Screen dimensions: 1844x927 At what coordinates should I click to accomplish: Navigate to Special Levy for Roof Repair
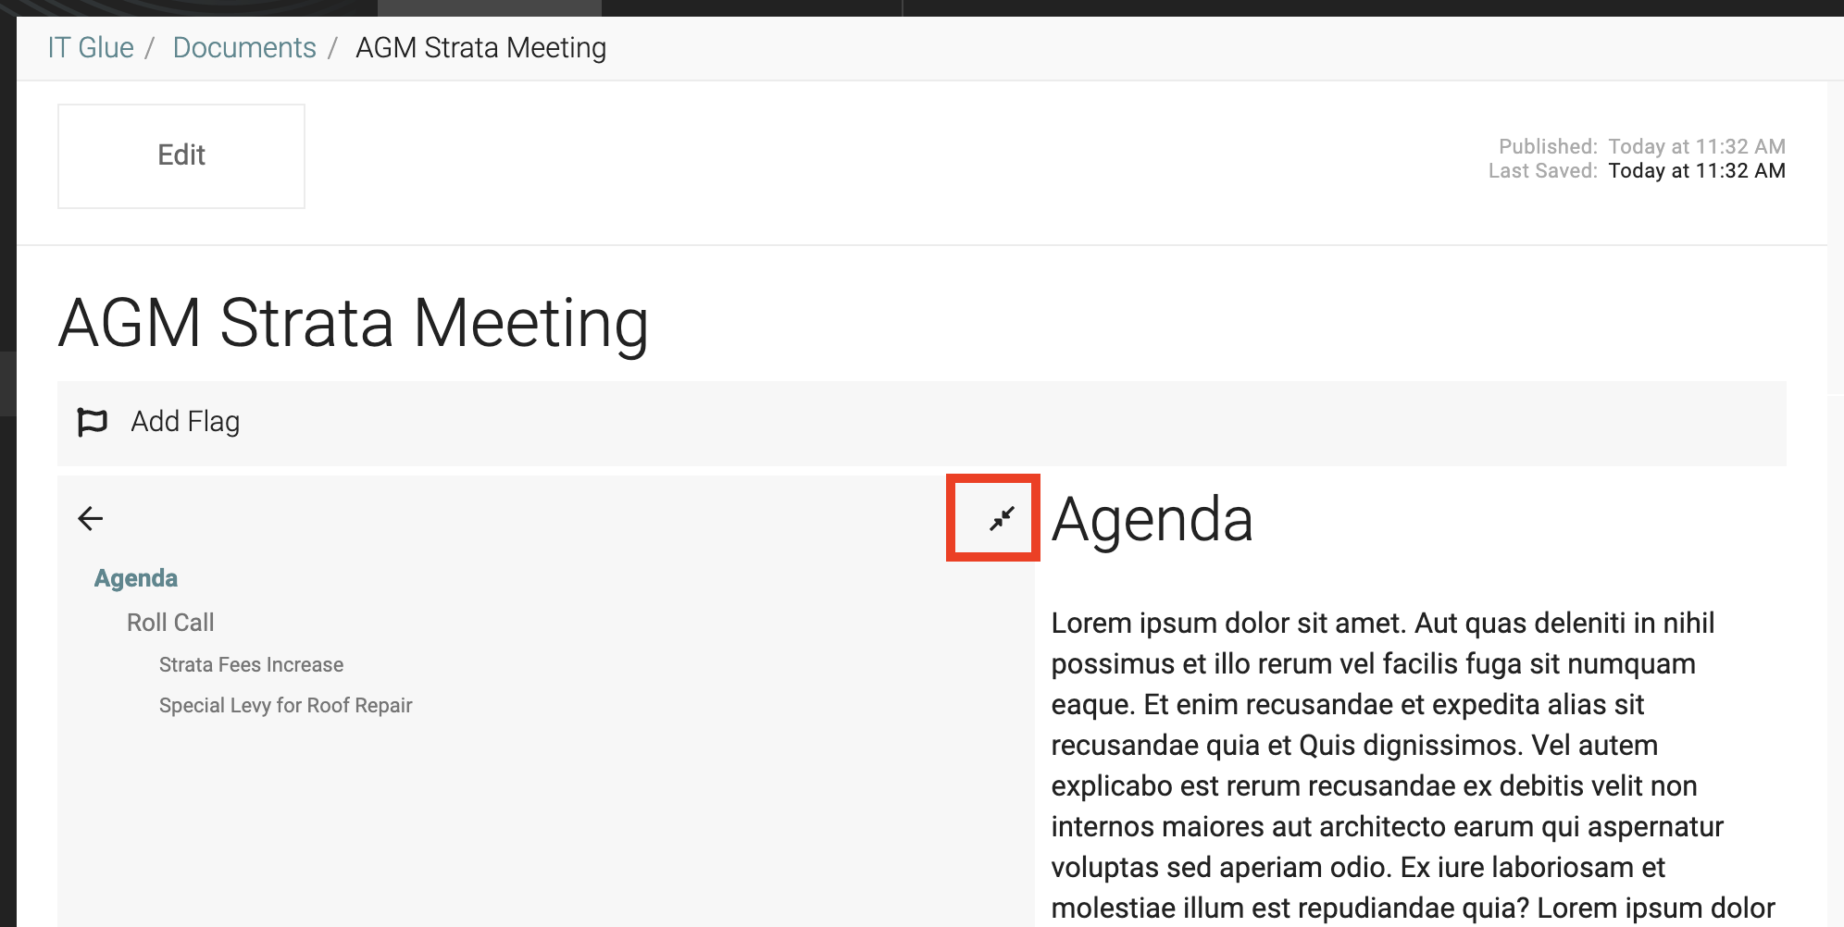[x=285, y=706]
